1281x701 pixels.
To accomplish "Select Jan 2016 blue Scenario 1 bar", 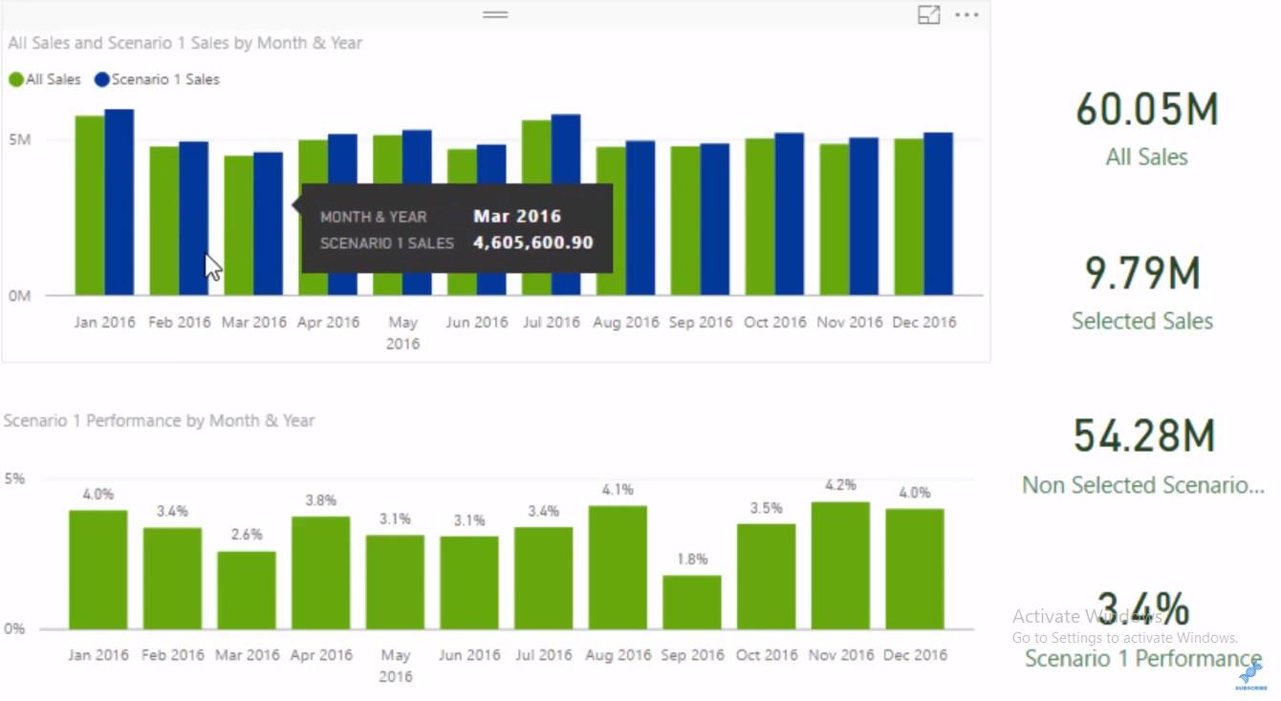I will point(119,202).
